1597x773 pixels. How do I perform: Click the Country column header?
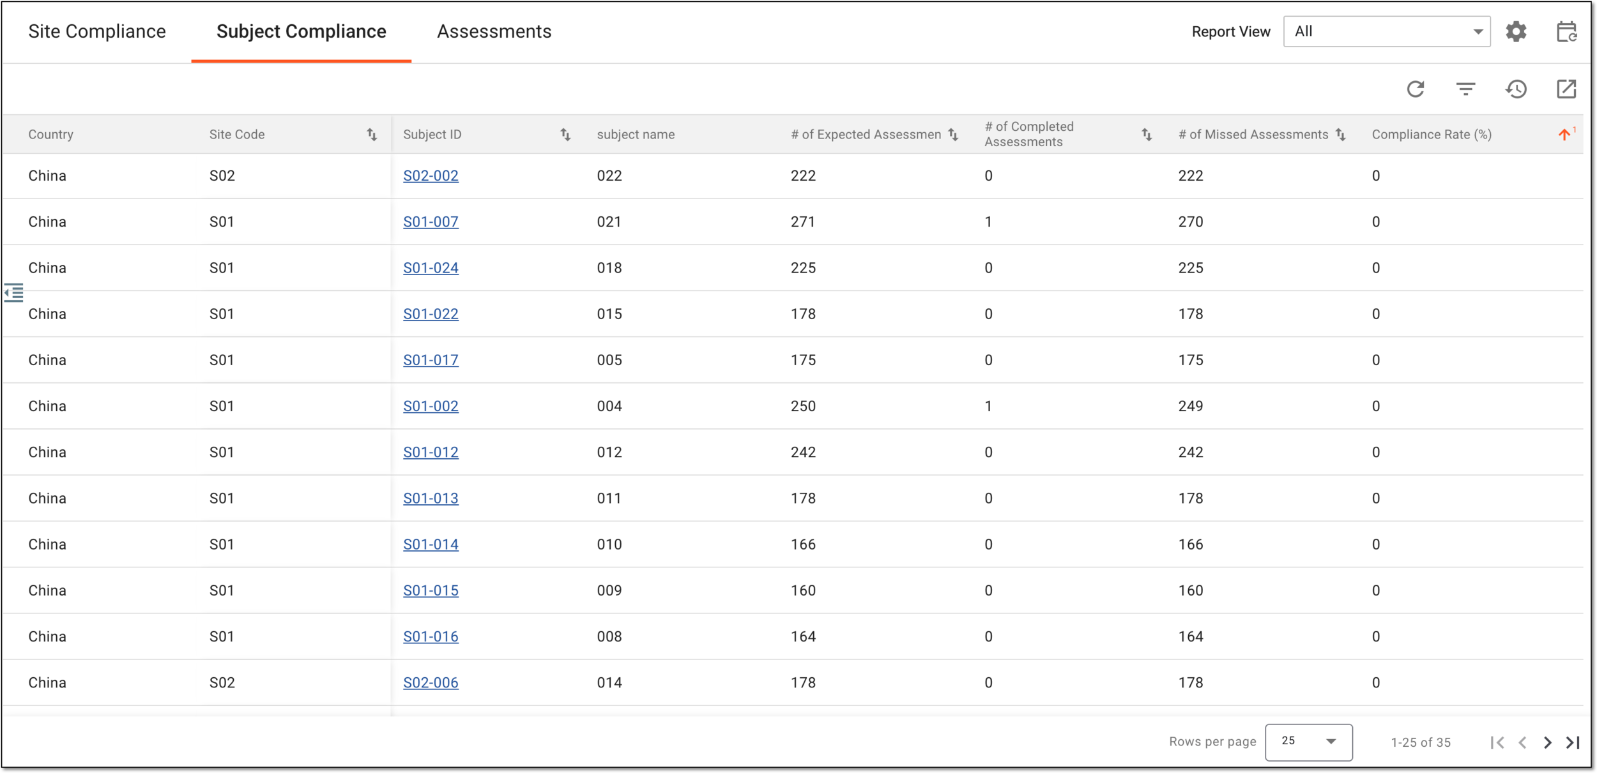coord(51,134)
